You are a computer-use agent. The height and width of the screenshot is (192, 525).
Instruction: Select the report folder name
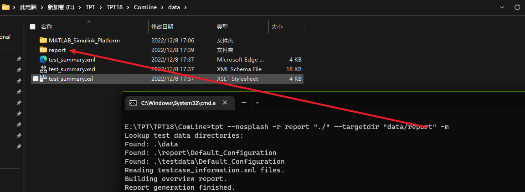[x=57, y=50]
